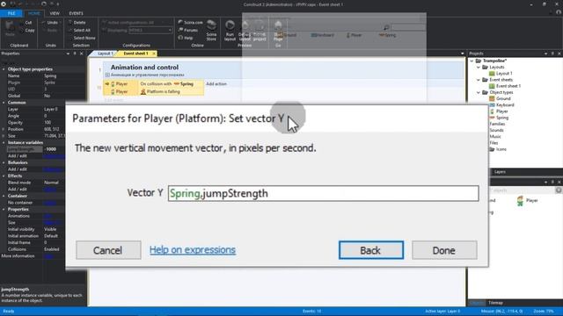Confirm the Set vector Y dialog with Done

(444, 250)
